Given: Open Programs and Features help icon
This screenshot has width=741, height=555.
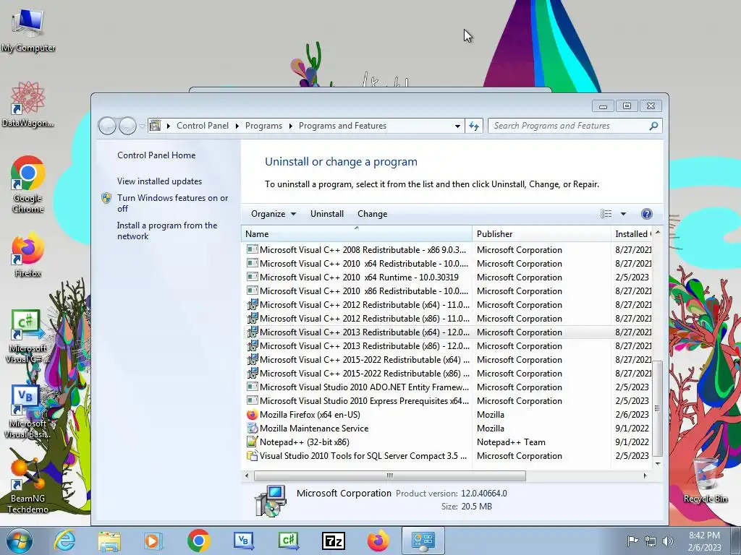Looking at the screenshot, I should 646,214.
